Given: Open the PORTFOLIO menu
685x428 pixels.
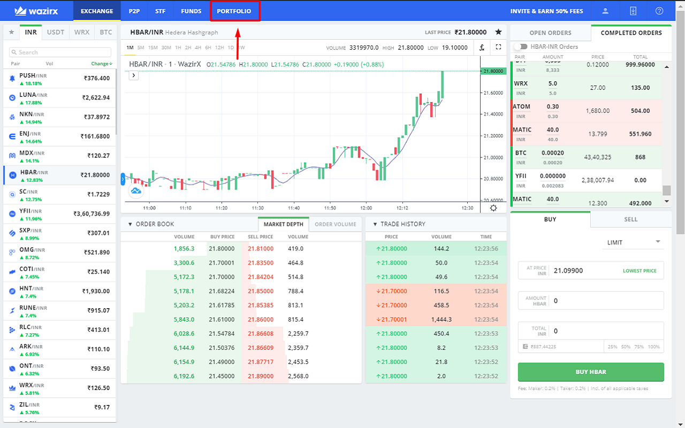Looking at the screenshot, I should 234,11.
